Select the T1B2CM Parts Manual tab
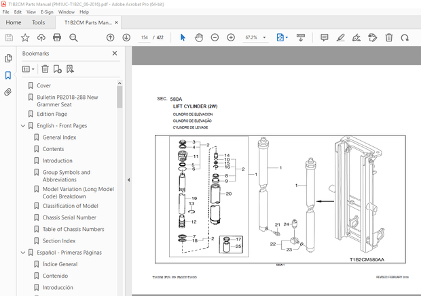 [x=88, y=22]
